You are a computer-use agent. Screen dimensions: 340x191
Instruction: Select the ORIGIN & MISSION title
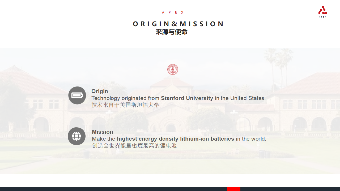[x=178, y=24]
